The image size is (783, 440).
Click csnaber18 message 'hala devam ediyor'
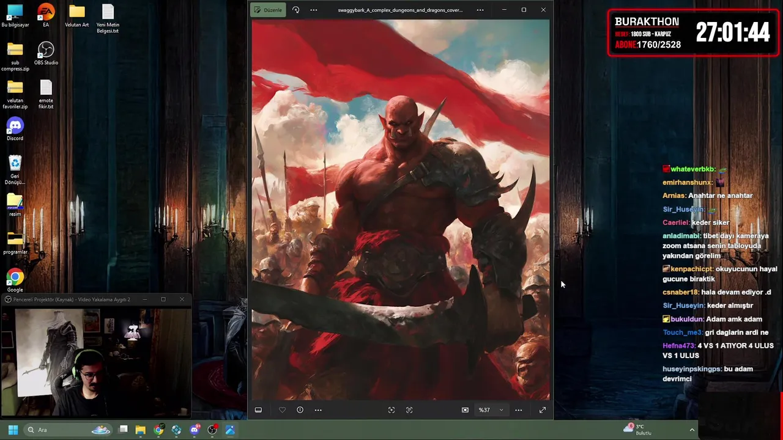717,292
